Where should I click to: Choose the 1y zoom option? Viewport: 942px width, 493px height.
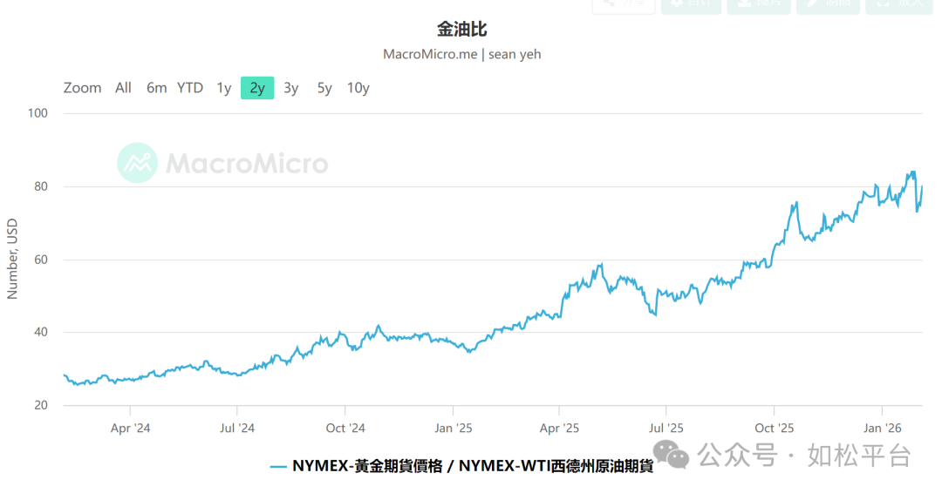pyautogui.click(x=224, y=88)
